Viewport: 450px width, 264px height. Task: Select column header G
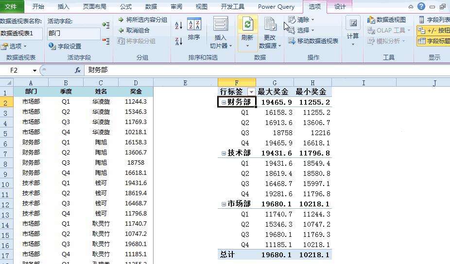pos(275,83)
